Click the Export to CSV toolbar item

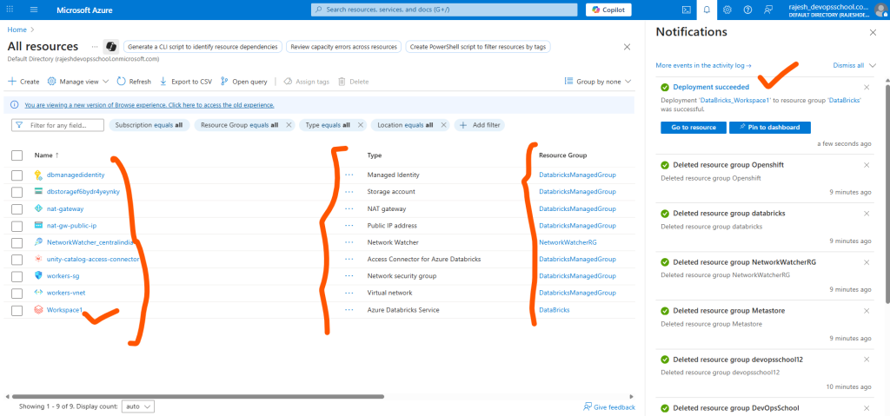(186, 82)
